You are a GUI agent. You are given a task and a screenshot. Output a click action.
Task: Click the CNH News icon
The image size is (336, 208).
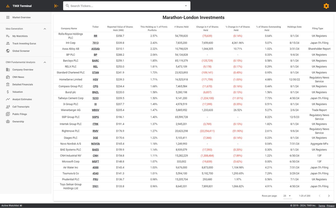[8, 77]
